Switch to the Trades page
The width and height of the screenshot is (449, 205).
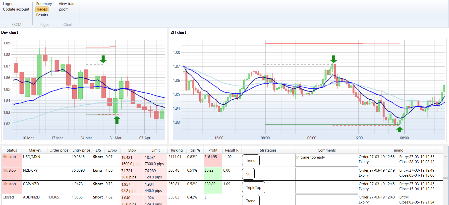[x=42, y=9]
